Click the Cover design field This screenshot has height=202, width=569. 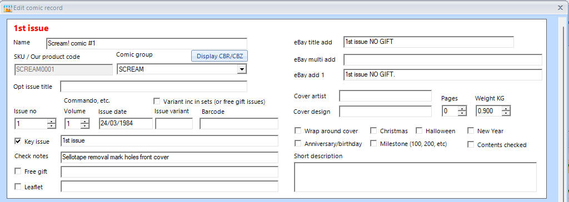point(386,112)
